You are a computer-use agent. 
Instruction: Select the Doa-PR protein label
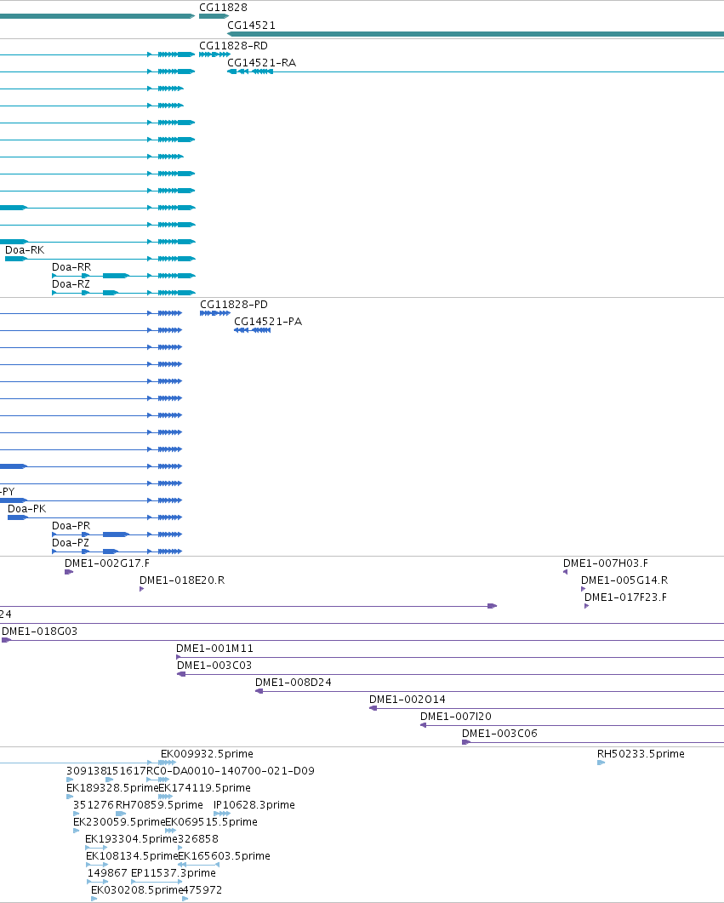[71, 526]
